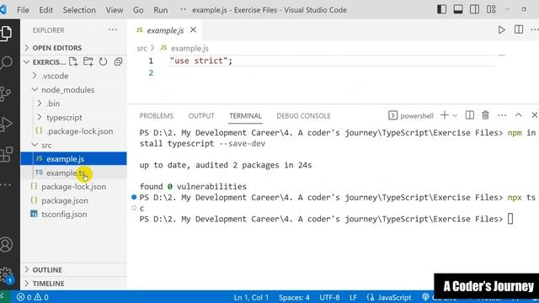Open the Manage gear settings icon
The image size is (539, 303).
coord(6,275)
